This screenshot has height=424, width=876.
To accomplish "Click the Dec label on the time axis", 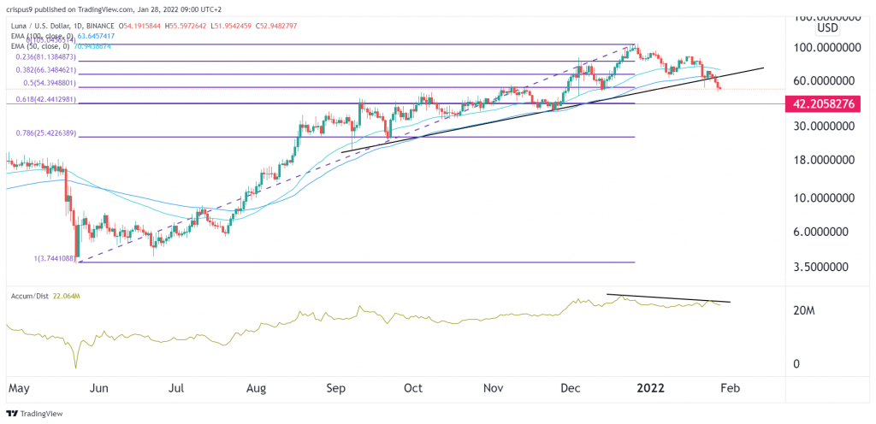I will pos(571,388).
